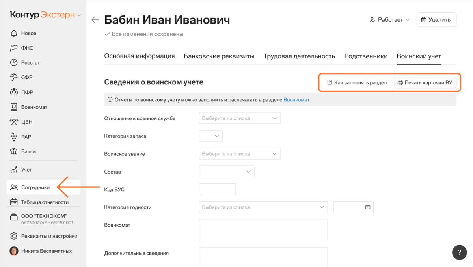
Task: Open Росстат pie chart section
Action: (x=25, y=62)
